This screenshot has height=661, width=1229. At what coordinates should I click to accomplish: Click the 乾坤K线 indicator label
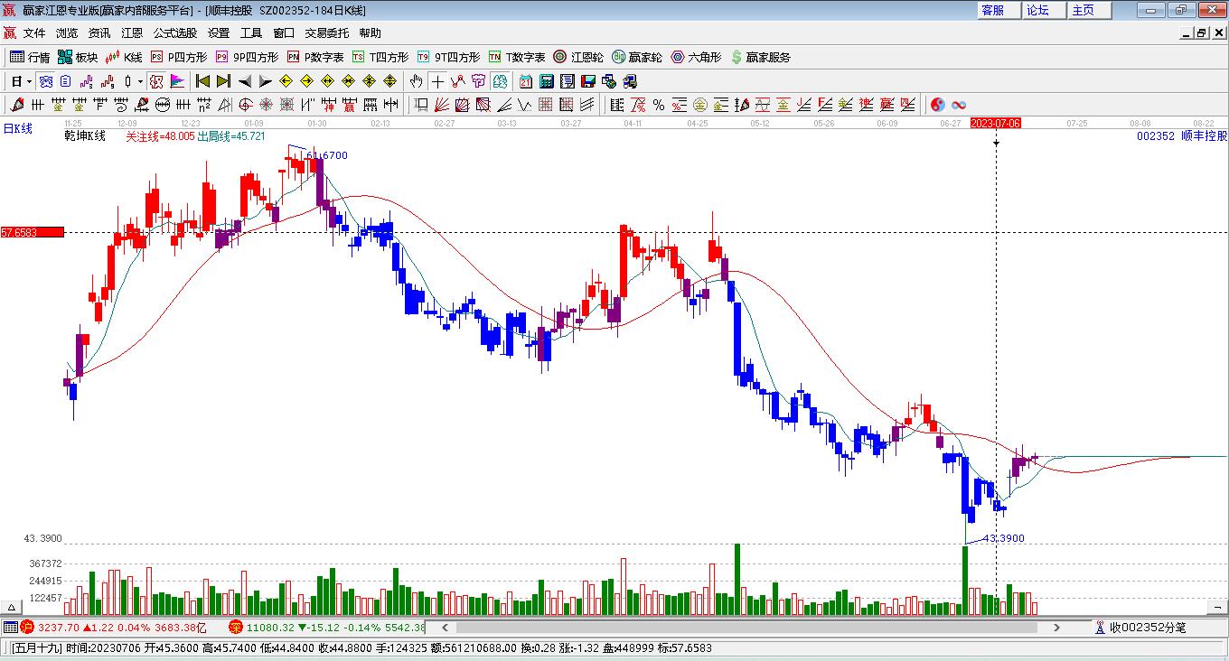(x=85, y=136)
